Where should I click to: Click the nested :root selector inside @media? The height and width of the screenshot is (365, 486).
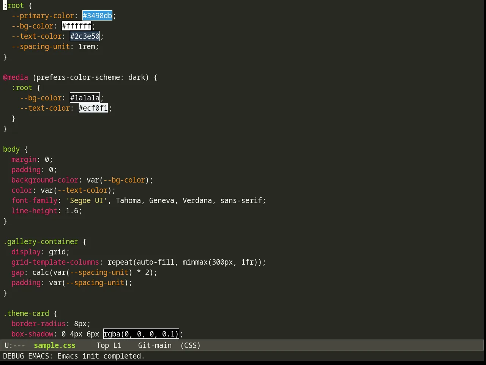click(x=22, y=87)
